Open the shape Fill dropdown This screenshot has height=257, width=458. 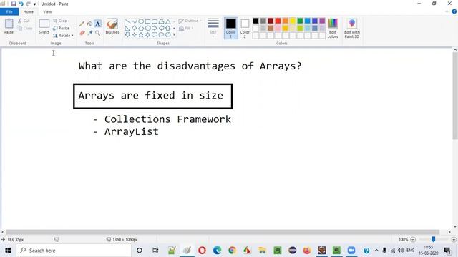pyautogui.click(x=186, y=29)
